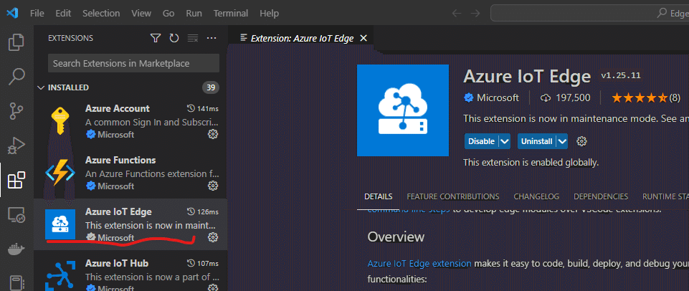Click the Uninstall button
Viewport: 689px width, 291px height.
536,141
